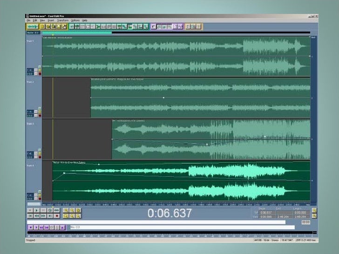
Task: Click the green horizontal zoom scrollbar above tracks
Action: [77, 33]
